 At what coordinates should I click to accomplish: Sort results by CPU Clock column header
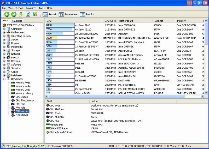pos(110,21)
